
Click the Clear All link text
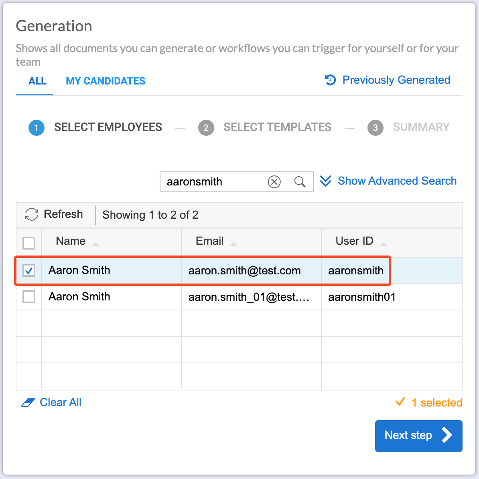(61, 403)
